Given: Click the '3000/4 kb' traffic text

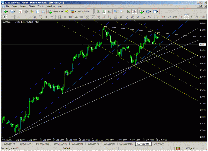Looking at the screenshot, I should 190,148.
